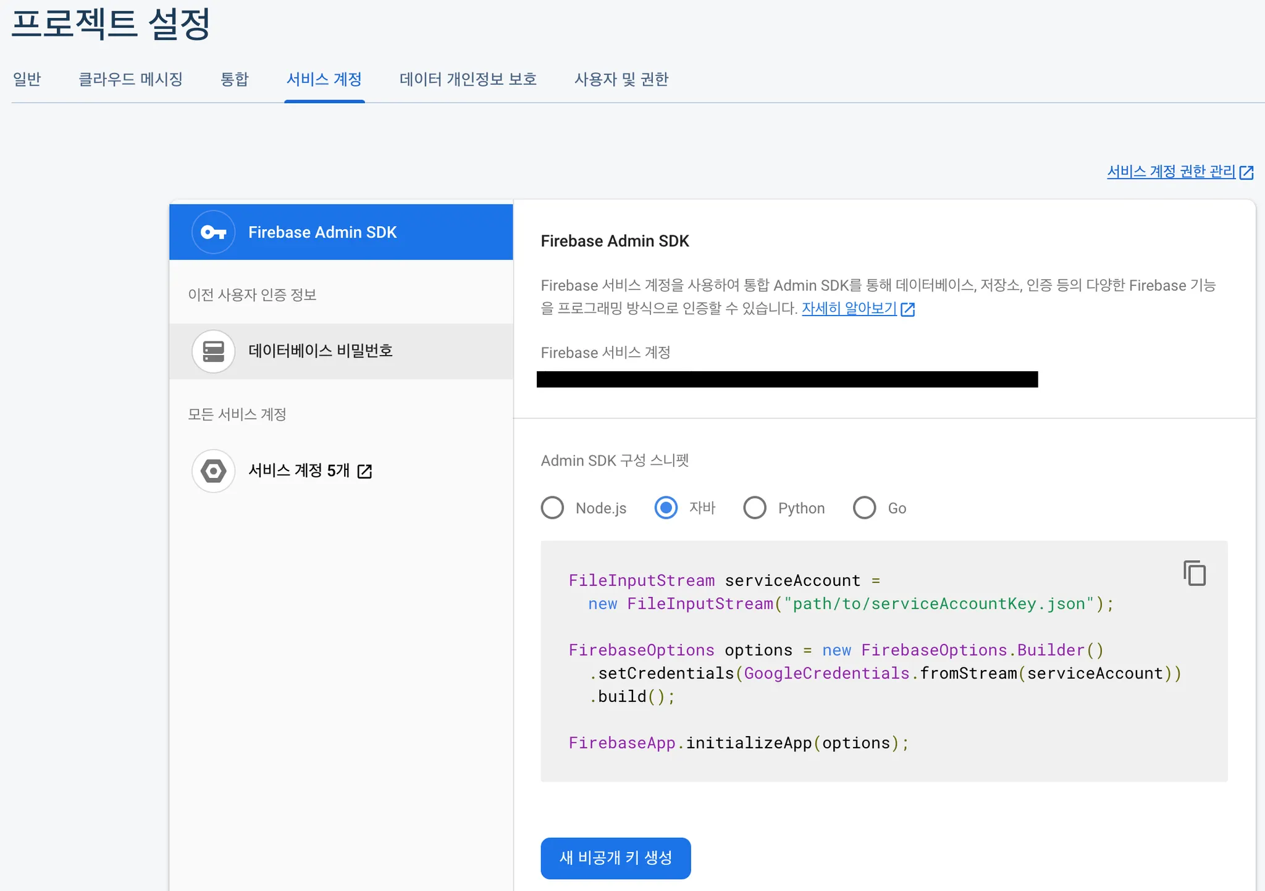Image resolution: width=1265 pixels, height=891 pixels.
Task: Select the Python radio button
Action: (x=754, y=508)
